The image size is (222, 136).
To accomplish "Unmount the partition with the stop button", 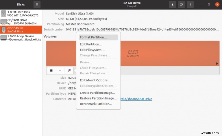I will pyautogui.click(x=51, y=70).
